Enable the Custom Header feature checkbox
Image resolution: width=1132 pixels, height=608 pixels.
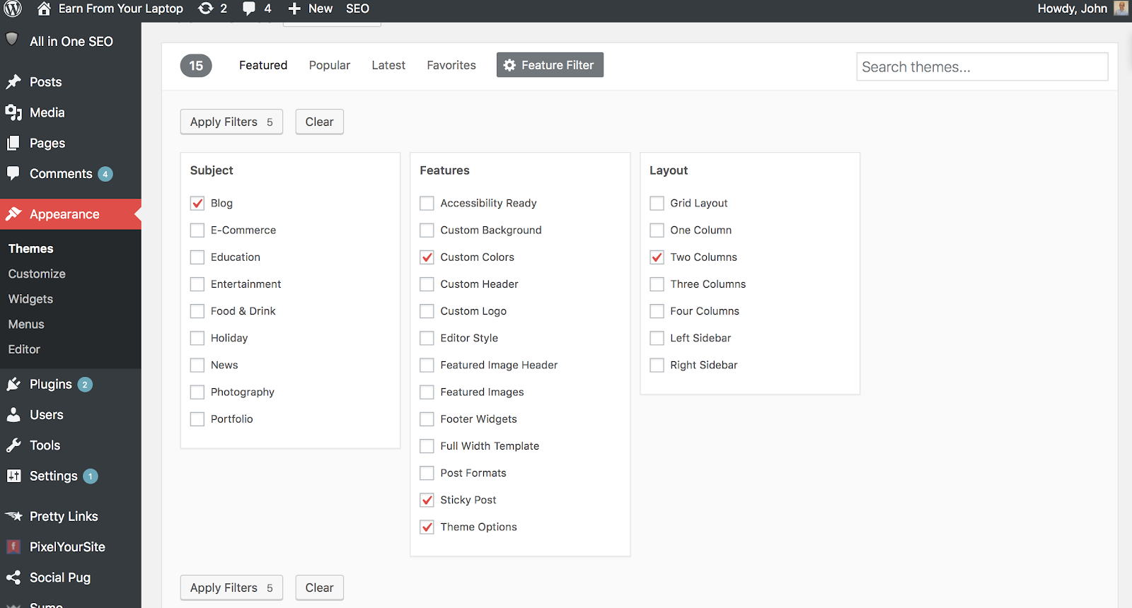[x=427, y=284]
